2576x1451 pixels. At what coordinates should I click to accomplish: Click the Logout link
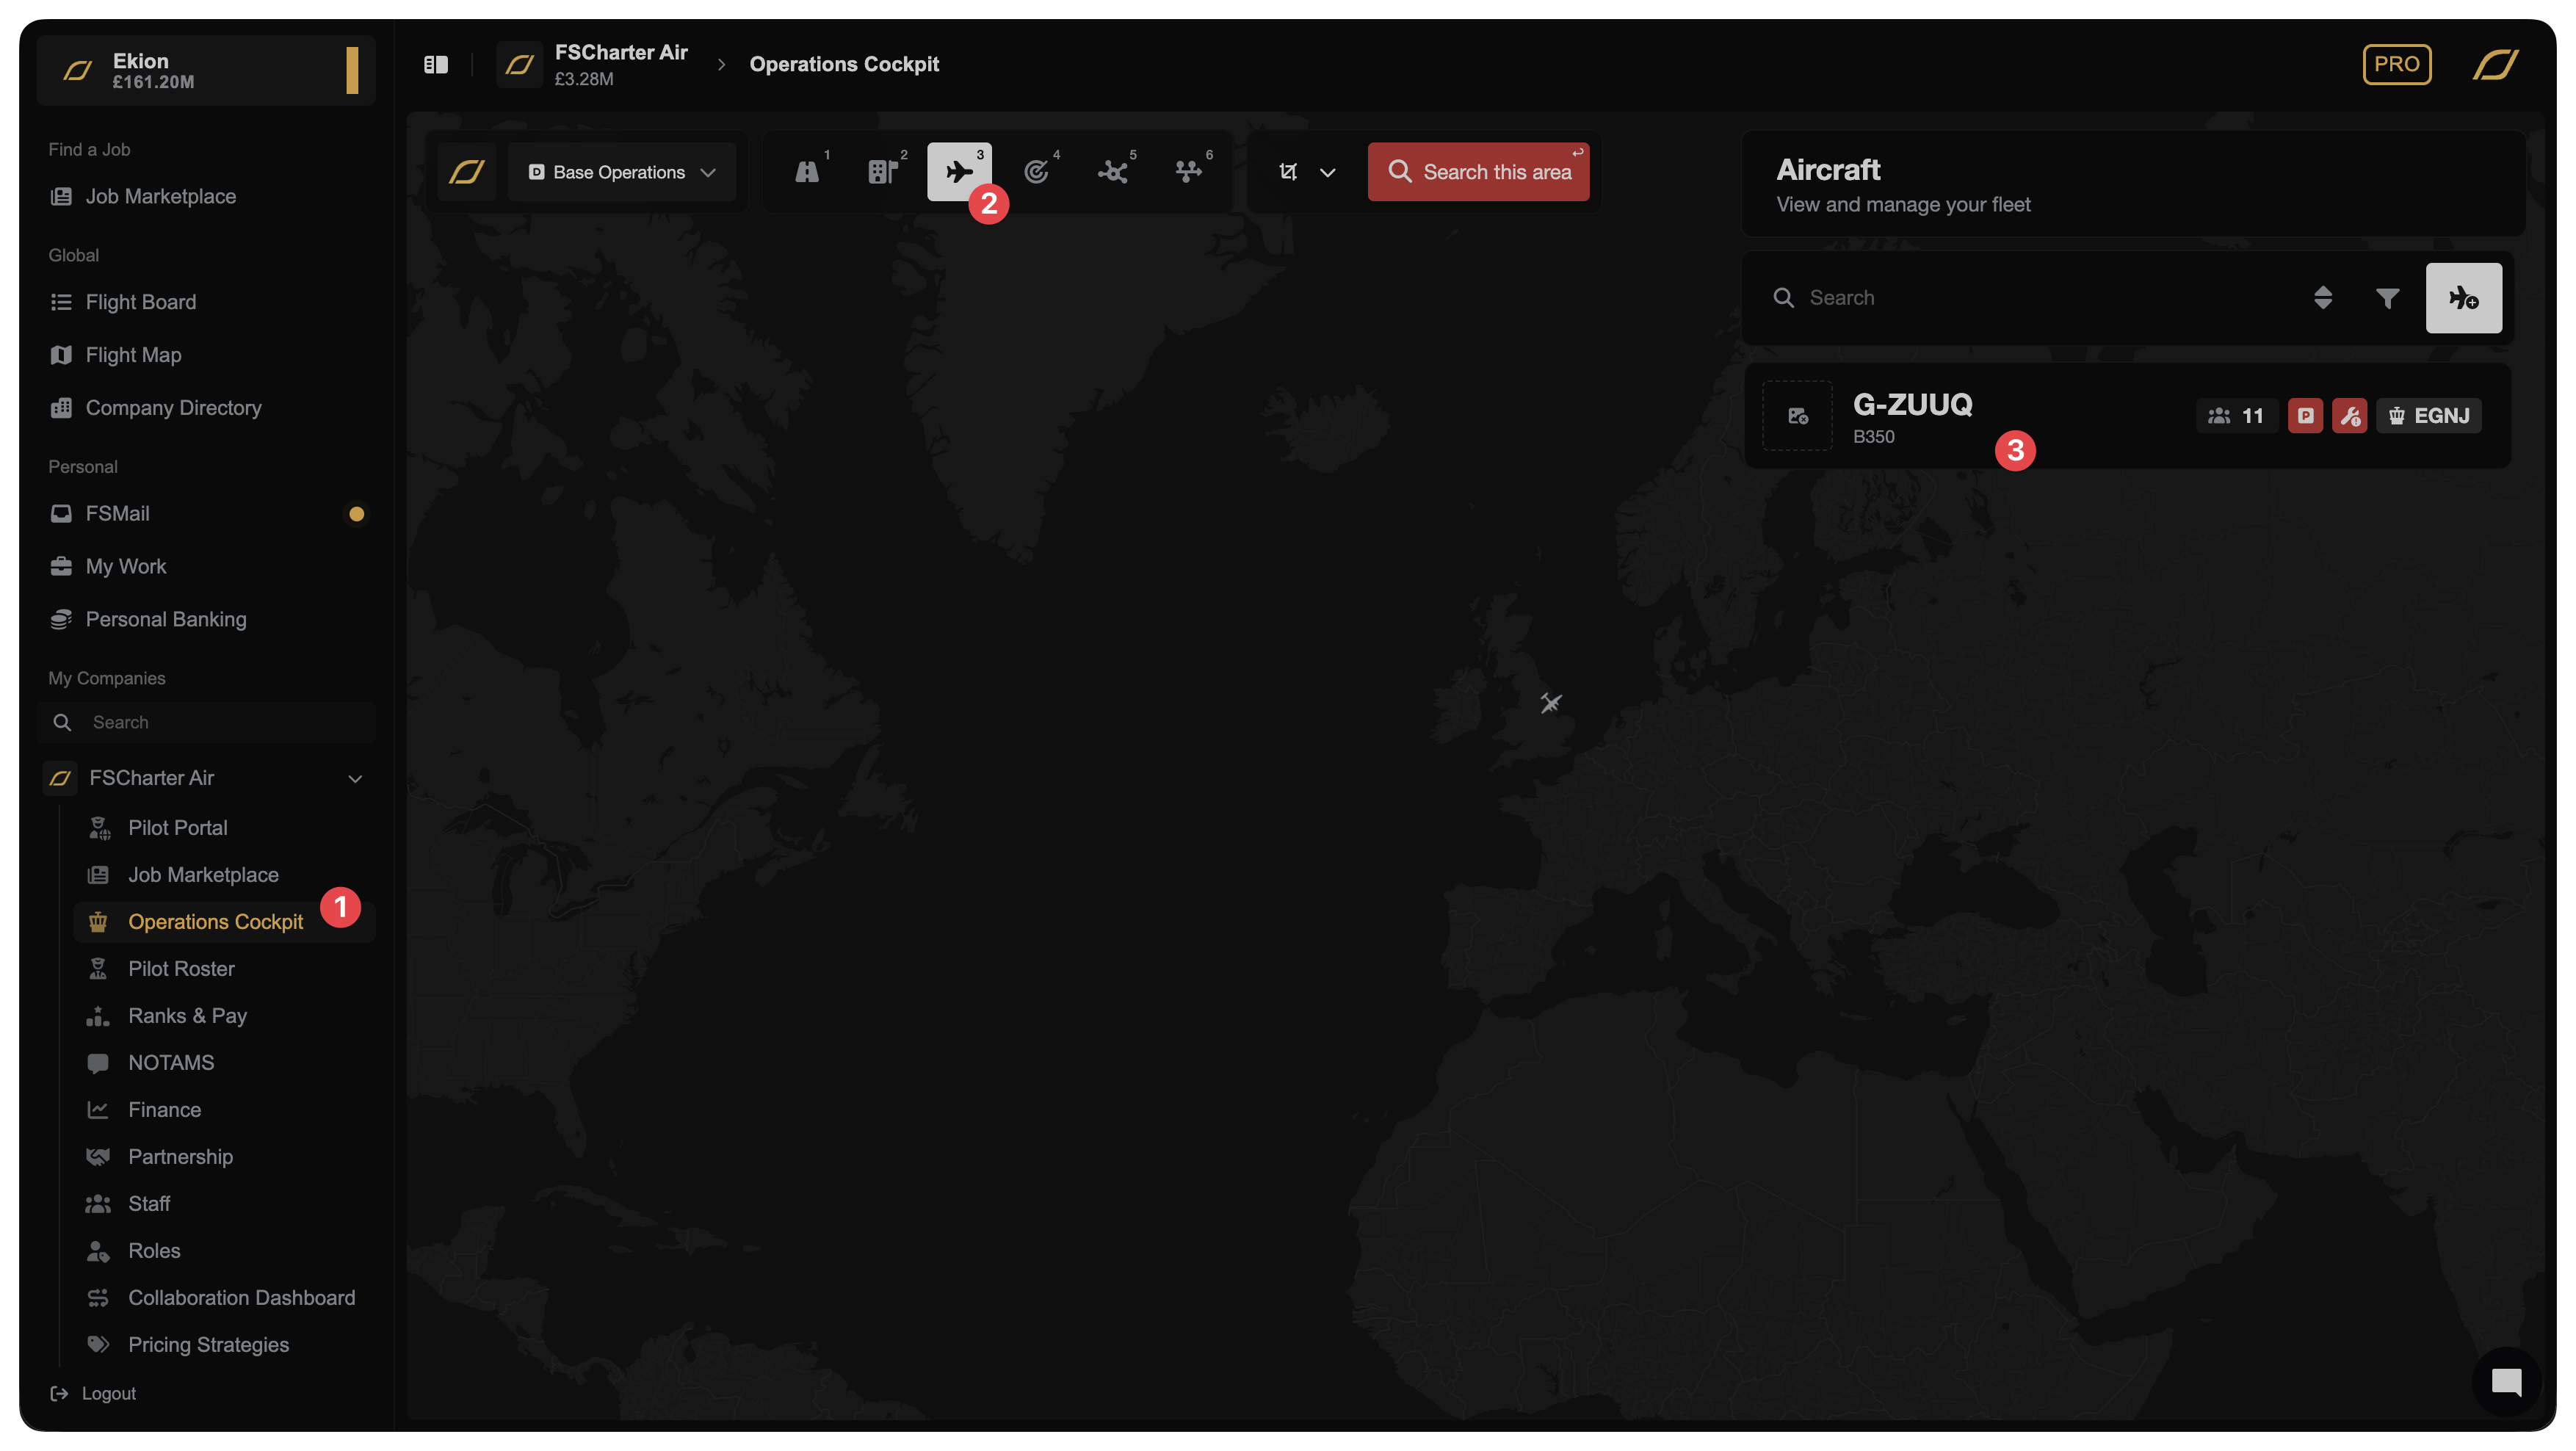pyautogui.click(x=108, y=1393)
